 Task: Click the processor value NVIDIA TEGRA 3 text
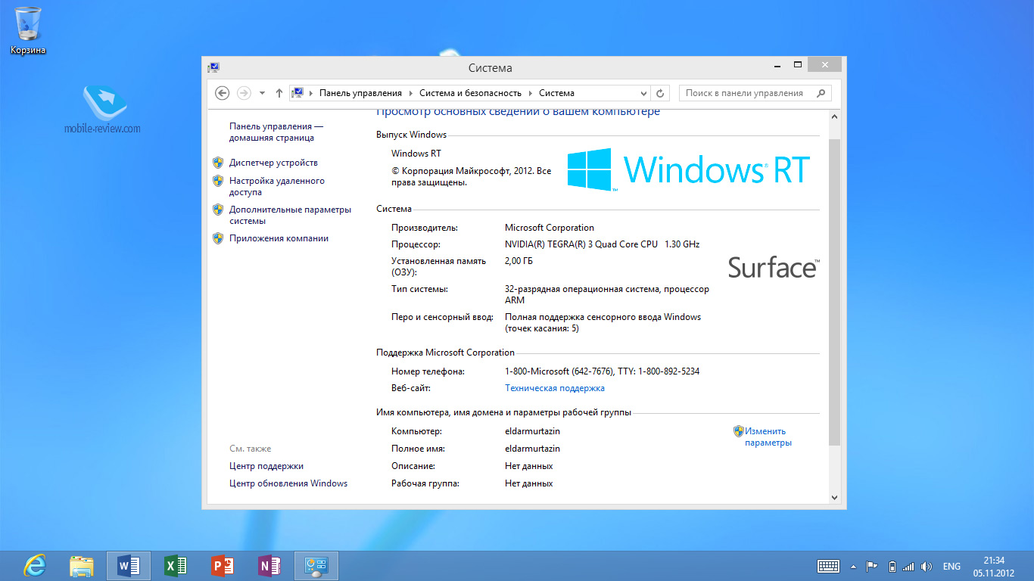pyautogui.click(x=602, y=244)
